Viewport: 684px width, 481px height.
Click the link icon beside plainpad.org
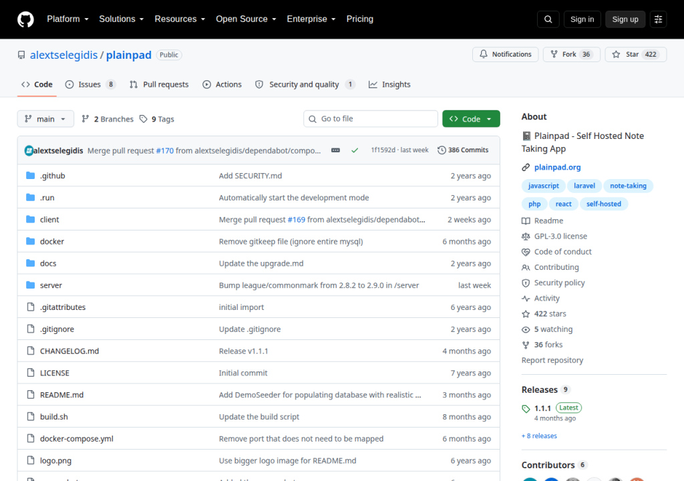pyautogui.click(x=526, y=167)
